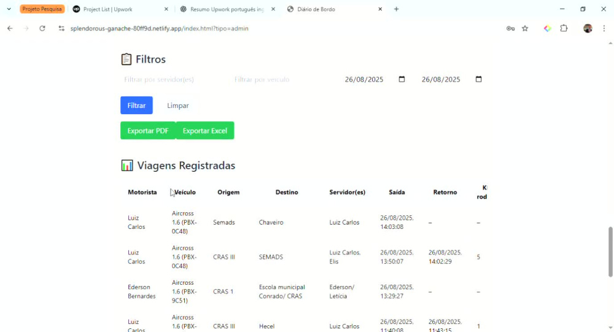
Task: Focus the Filtrar por servidor(es) field
Action: 174,80
